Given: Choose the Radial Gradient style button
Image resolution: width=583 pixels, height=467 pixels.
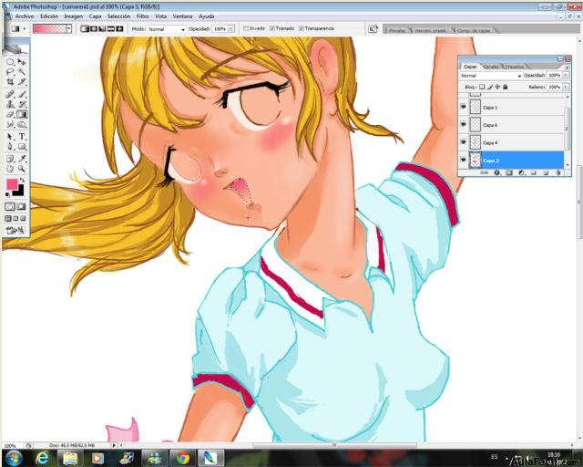Looking at the screenshot, I should tap(94, 28).
